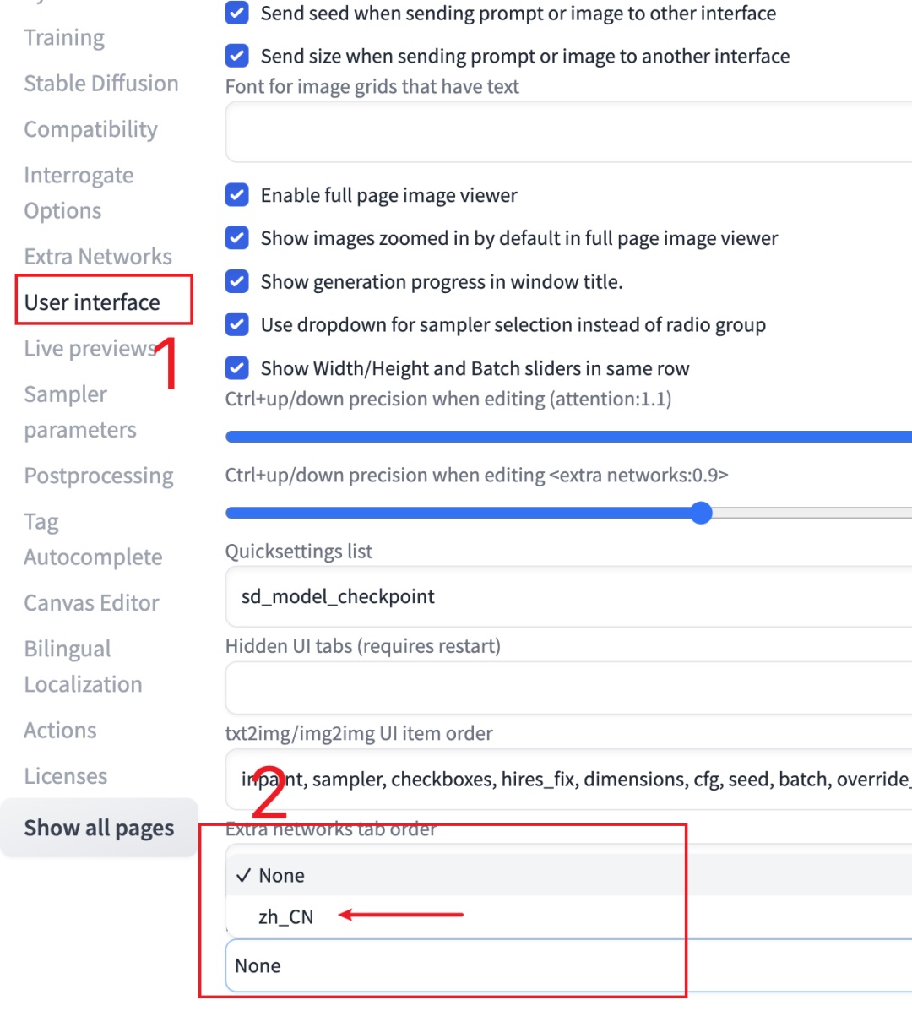Go to Live previews settings

89,348
